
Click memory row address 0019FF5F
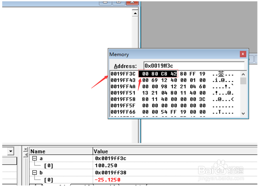click(x=123, y=106)
